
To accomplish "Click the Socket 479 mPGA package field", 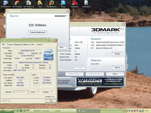I will point(28,56).
